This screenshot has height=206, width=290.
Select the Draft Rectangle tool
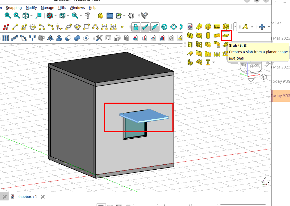click(86, 27)
